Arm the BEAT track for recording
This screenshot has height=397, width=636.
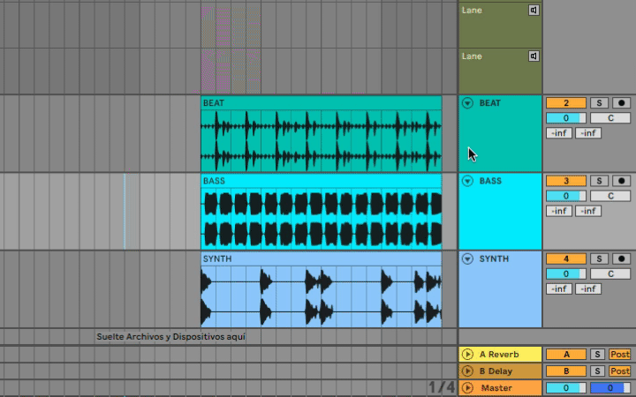click(622, 103)
